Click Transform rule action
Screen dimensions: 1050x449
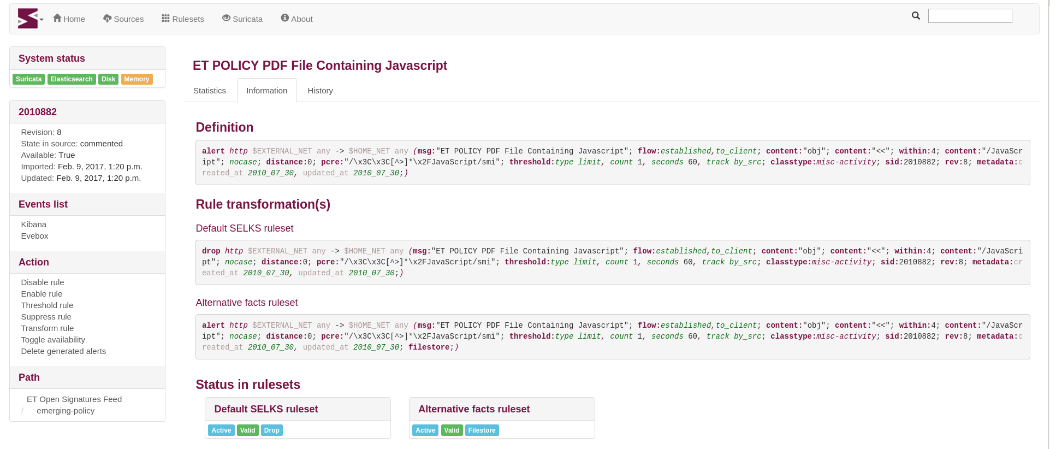(x=48, y=328)
